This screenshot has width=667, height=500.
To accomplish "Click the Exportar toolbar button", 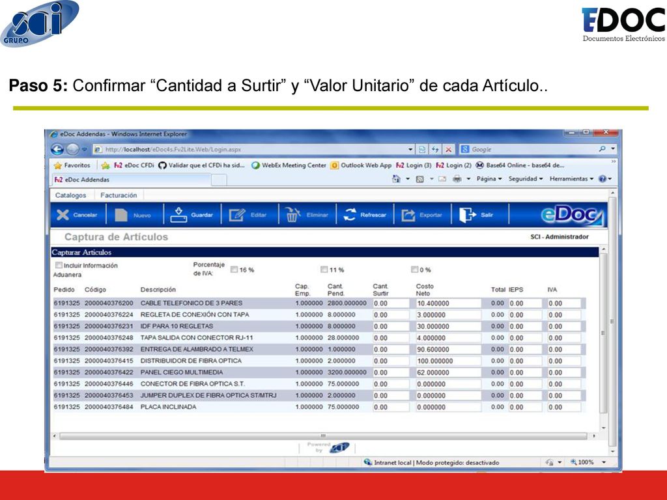I will click(422, 215).
